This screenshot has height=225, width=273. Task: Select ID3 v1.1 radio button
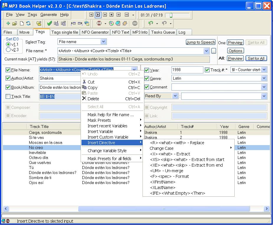[x=8, y=44]
